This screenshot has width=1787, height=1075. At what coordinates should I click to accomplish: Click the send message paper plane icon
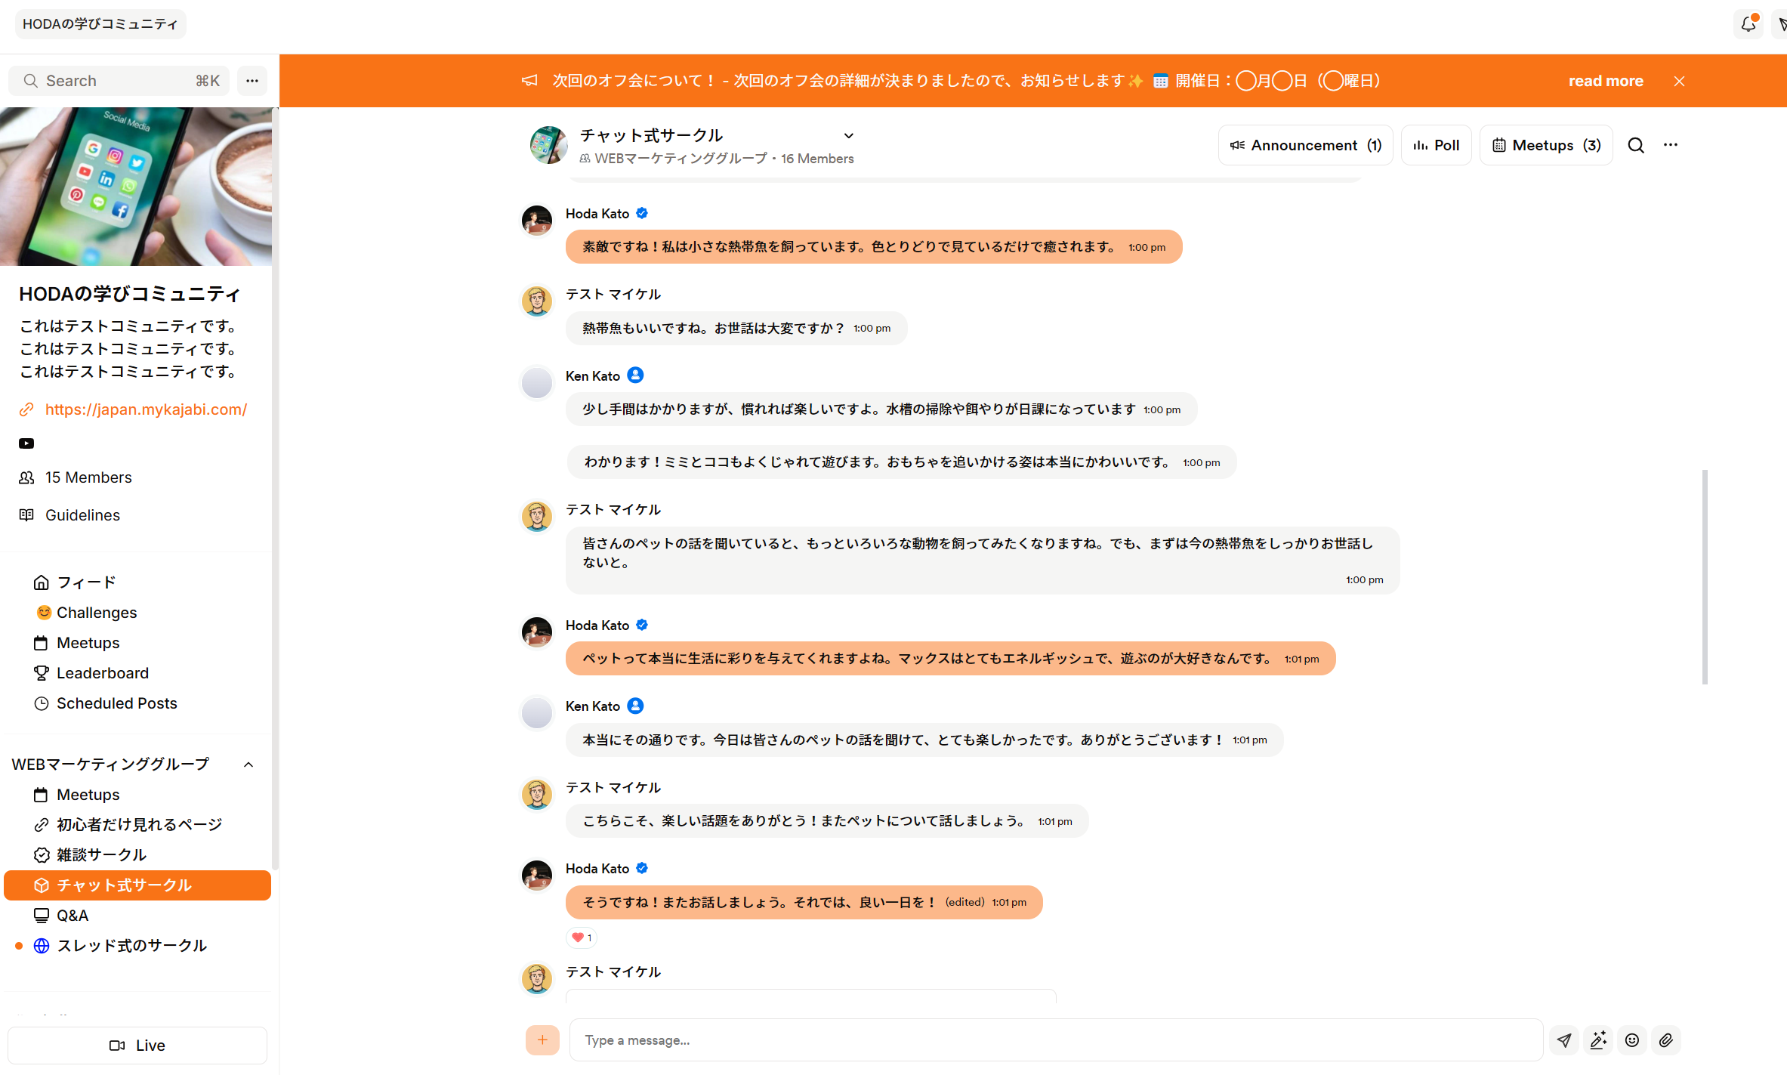(x=1564, y=1040)
